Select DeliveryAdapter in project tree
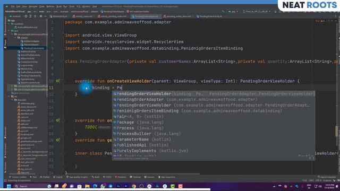 30,45
